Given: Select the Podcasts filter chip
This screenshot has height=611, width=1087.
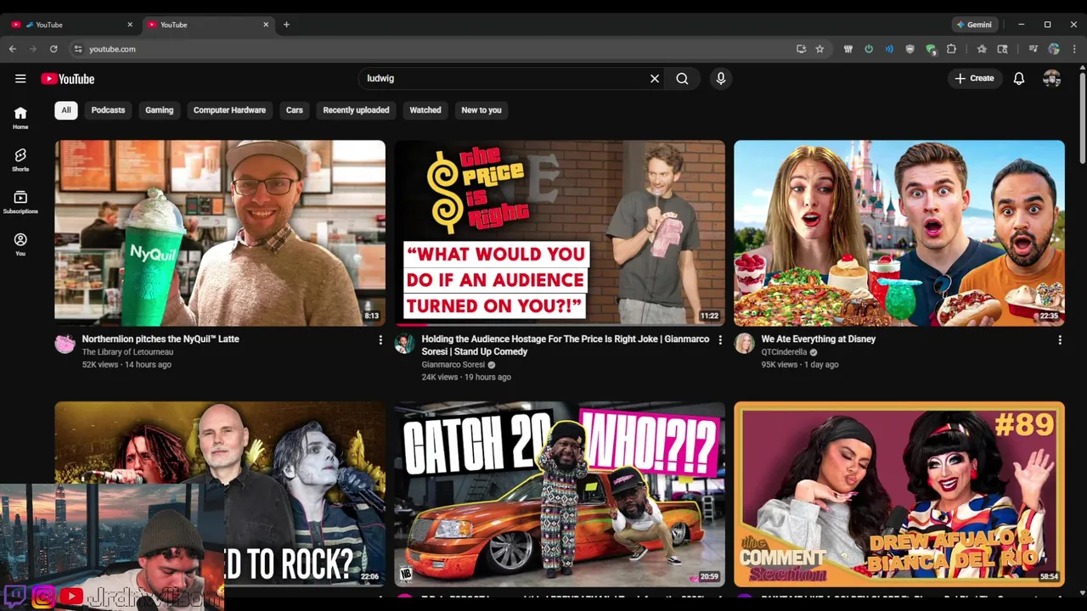Looking at the screenshot, I should (108, 110).
